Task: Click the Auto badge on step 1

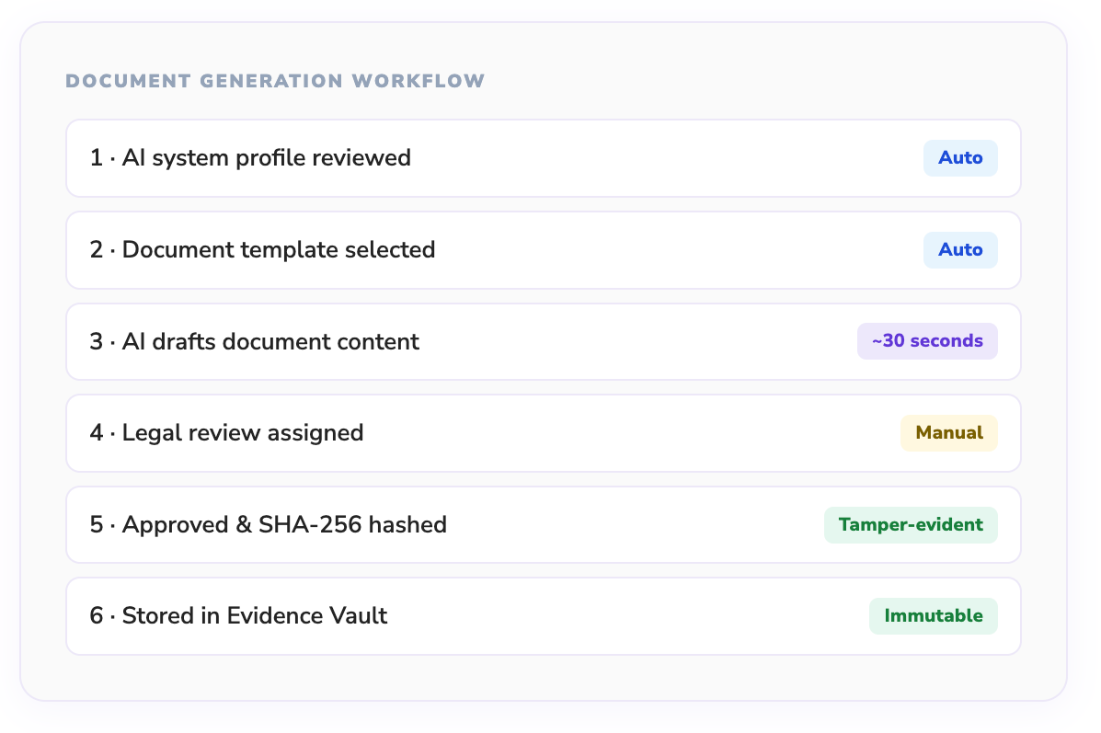Action: coord(960,157)
